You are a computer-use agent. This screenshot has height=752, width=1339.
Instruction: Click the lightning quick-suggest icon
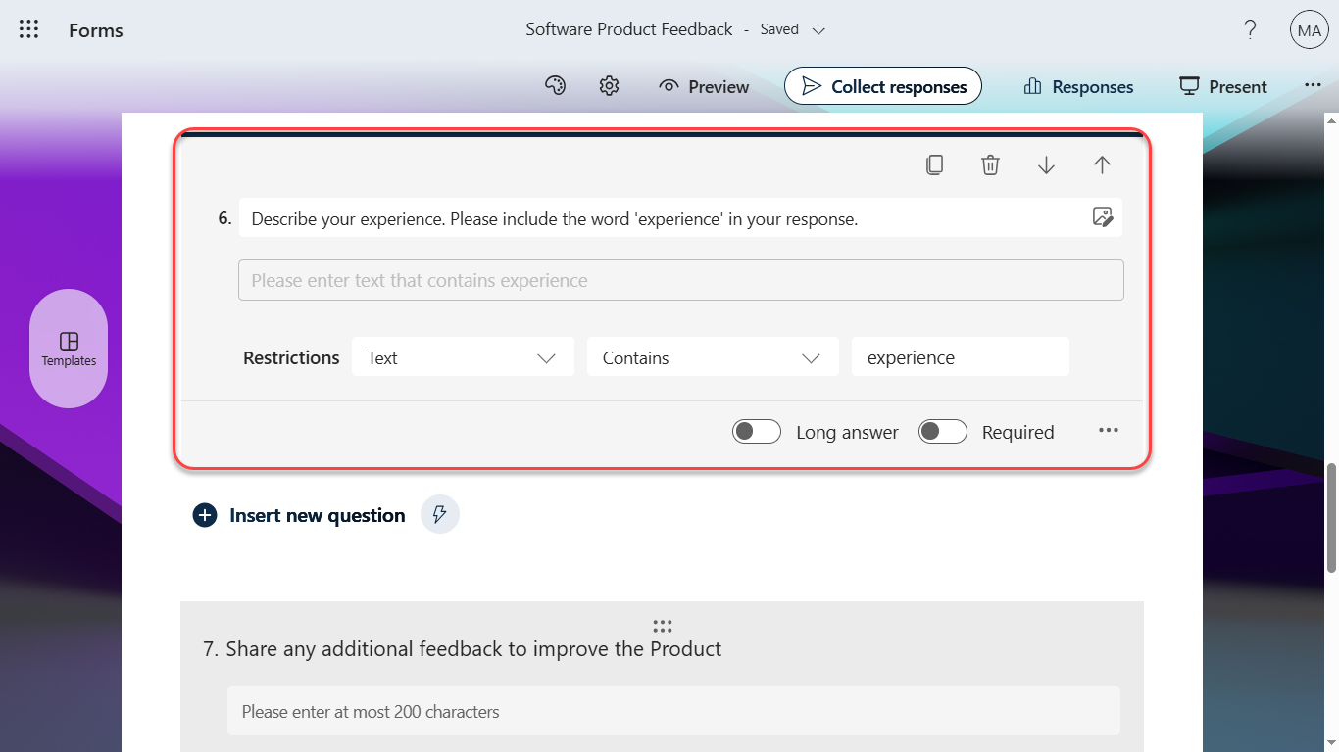[x=440, y=514]
